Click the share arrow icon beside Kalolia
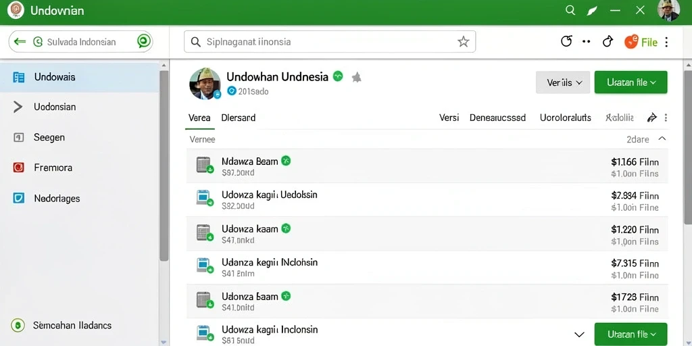The width and height of the screenshot is (692, 346). (652, 118)
